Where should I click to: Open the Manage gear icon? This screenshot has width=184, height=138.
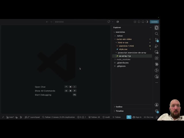pos(156,111)
